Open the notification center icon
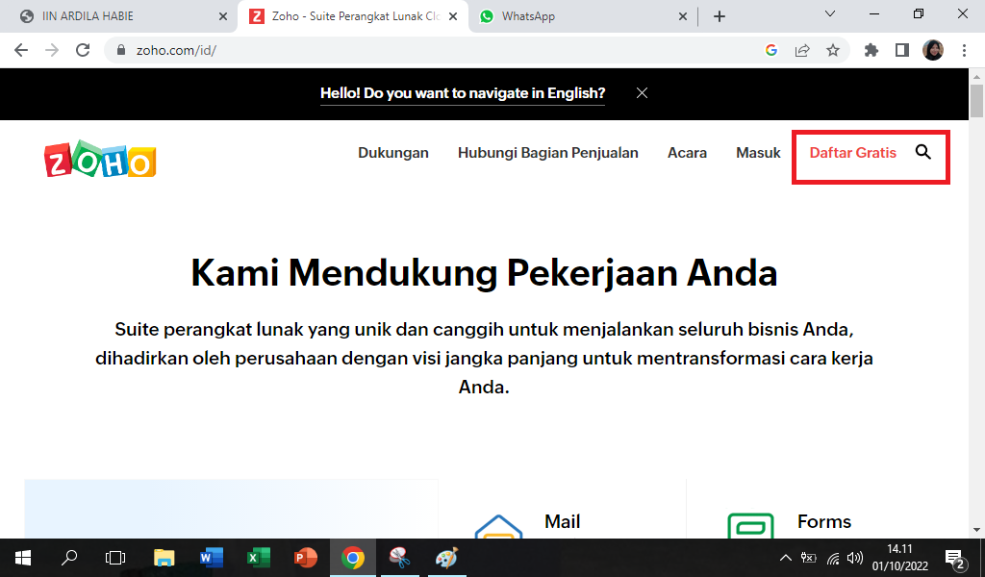 955,558
